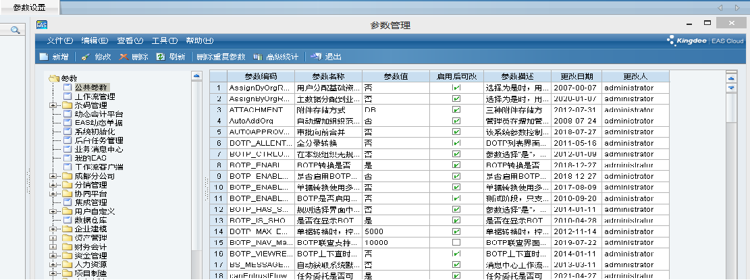This screenshot has width=750, height=280.
Task: Open the 帮助(H) menu
Action: pos(199,41)
